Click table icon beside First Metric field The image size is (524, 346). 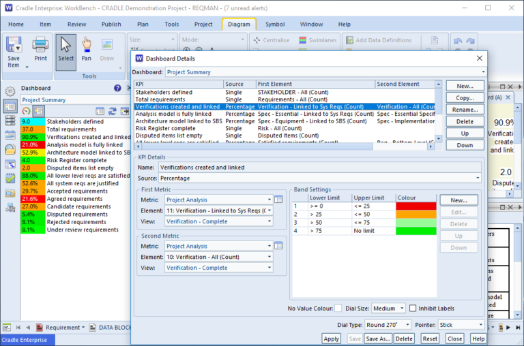pyautogui.click(x=278, y=200)
